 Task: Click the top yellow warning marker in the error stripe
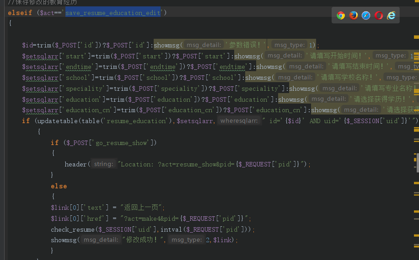(416, 37)
